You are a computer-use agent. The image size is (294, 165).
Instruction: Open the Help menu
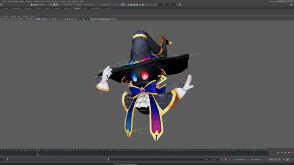(81, 1)
